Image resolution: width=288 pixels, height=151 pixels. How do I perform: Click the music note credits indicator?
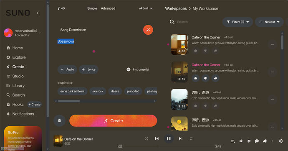click(61, 8)
